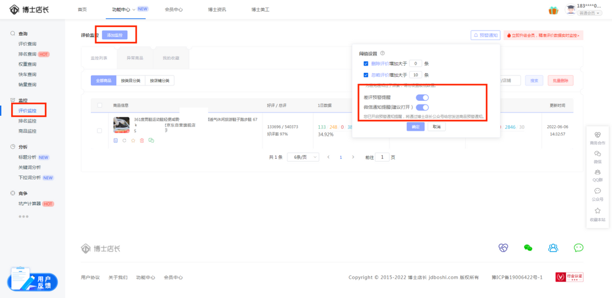Click the green WeChat icon in product row
This screenshot has height=298, width=612.
pyautogui.click(x=151, y=141)
